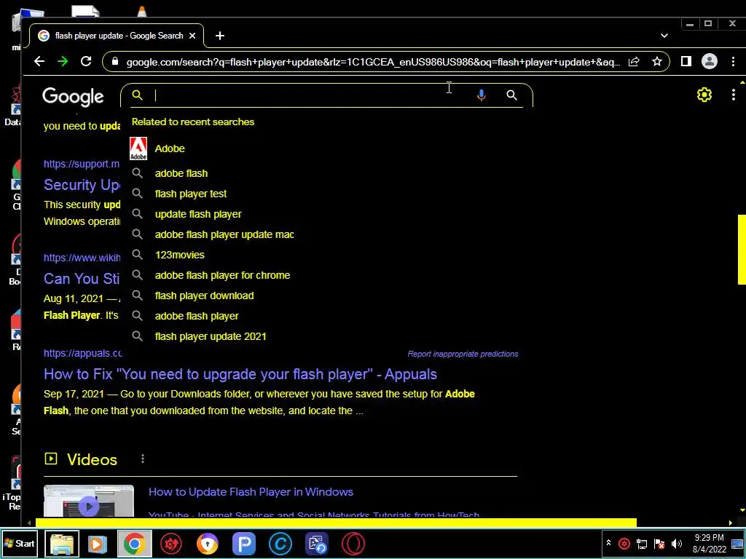Open the 'Can You Sti…' wikihow result
The width and height of the screenshot is (746, 559).
point(82,279)
